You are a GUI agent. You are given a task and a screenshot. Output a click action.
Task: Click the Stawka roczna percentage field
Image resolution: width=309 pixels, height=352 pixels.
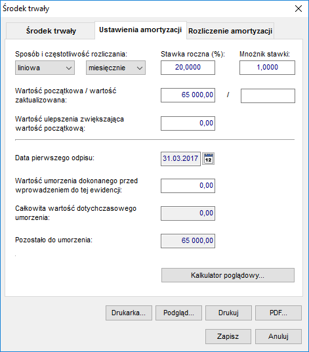click(x=188, y=68)
